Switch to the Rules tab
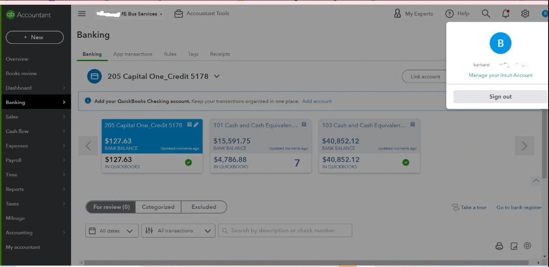The image size is (549, 267). pyautogui.click(x=170, y=54)
